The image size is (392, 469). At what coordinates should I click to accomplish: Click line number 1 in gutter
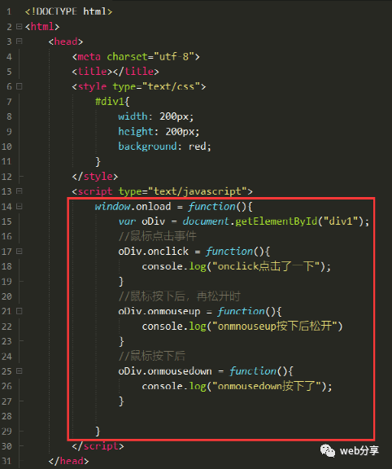click(9, 11)
